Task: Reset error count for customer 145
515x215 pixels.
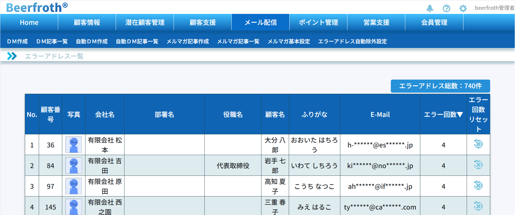Action: [x=478, y=206]
